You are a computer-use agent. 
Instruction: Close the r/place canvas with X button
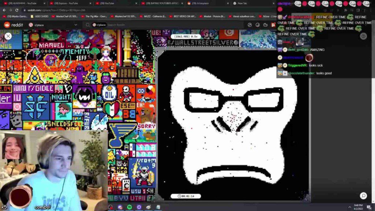click(x=8, y=36)
